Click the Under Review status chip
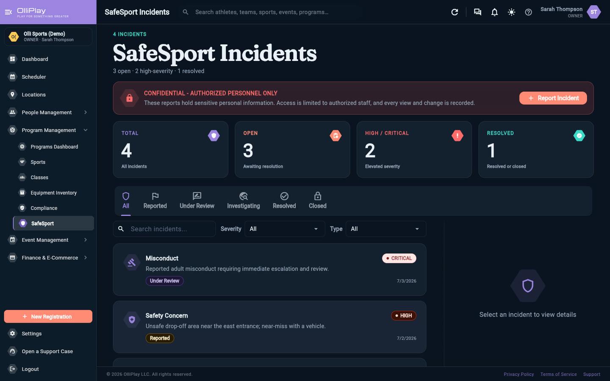 (164, 281)
